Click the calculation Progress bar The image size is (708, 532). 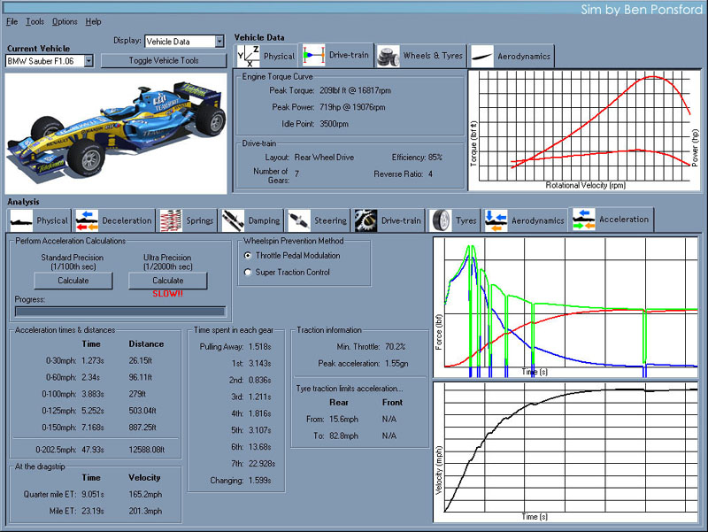[120, 312]
